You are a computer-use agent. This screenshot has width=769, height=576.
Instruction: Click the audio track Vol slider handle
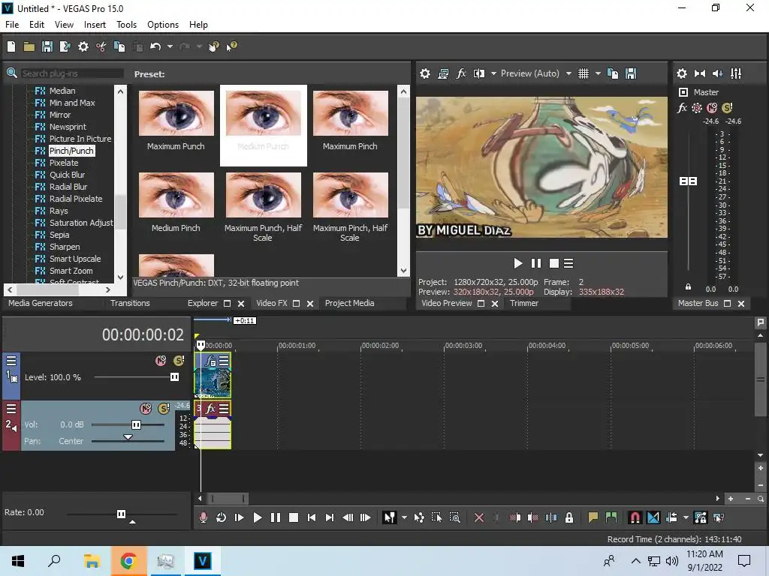coord(137,424)
